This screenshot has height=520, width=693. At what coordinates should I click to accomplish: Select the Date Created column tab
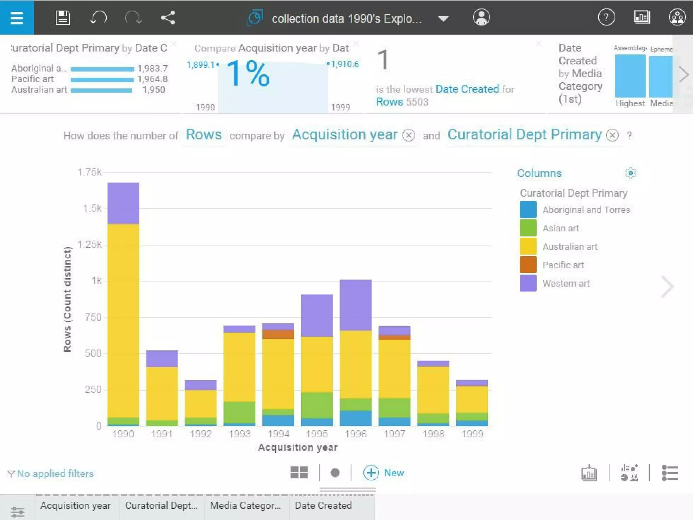pos(323,505)
